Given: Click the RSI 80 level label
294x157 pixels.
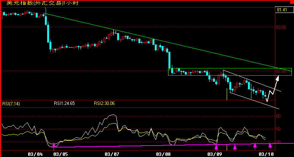Looking at the screenshot, I should pos(278,116).
